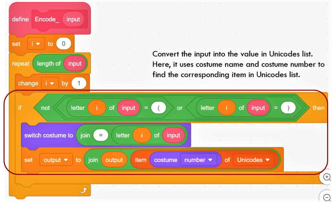Image resolution: width=332 pixels, height=203 pixels.
Task: Select the switch costume to block
Action: pos(49,135)
